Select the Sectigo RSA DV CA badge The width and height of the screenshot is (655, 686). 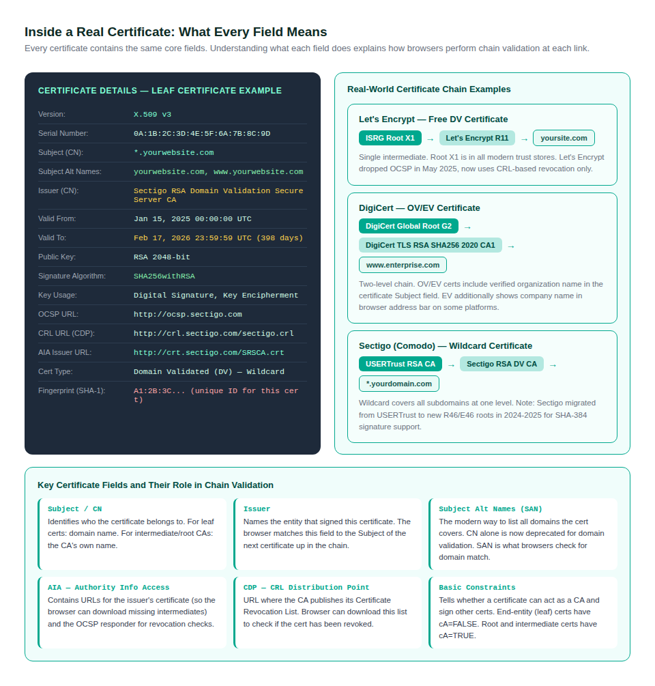tap(501, 364)
